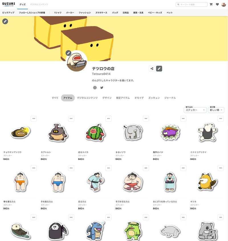This screenshot has width=228, height=241.
Task: Open the 走るスイカ sticker thumbnail
Action: (x=95, y=132)
